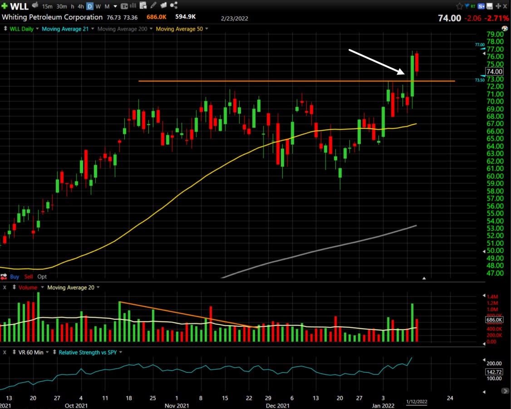Switch to 30m timeframe
Viewport: 511px width, 409px height.
pyautogui.click(x=62, y=6)
